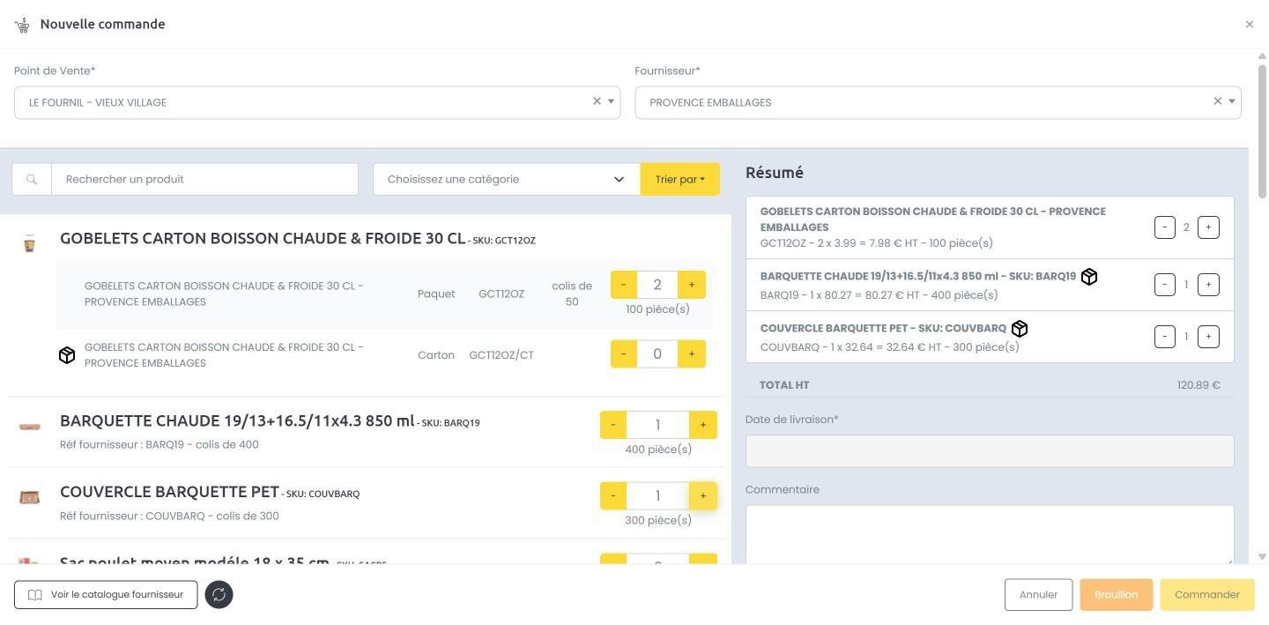Click the 'colis de 50' text

[x=572, y=294]
